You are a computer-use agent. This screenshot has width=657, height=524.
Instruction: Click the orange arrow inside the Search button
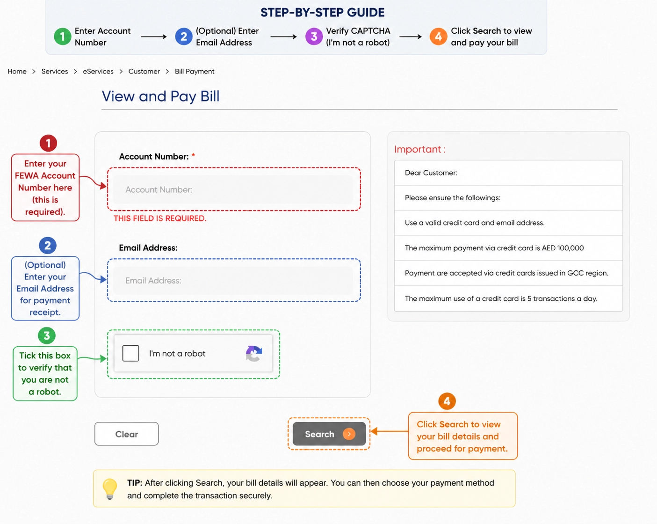[350, 434]
